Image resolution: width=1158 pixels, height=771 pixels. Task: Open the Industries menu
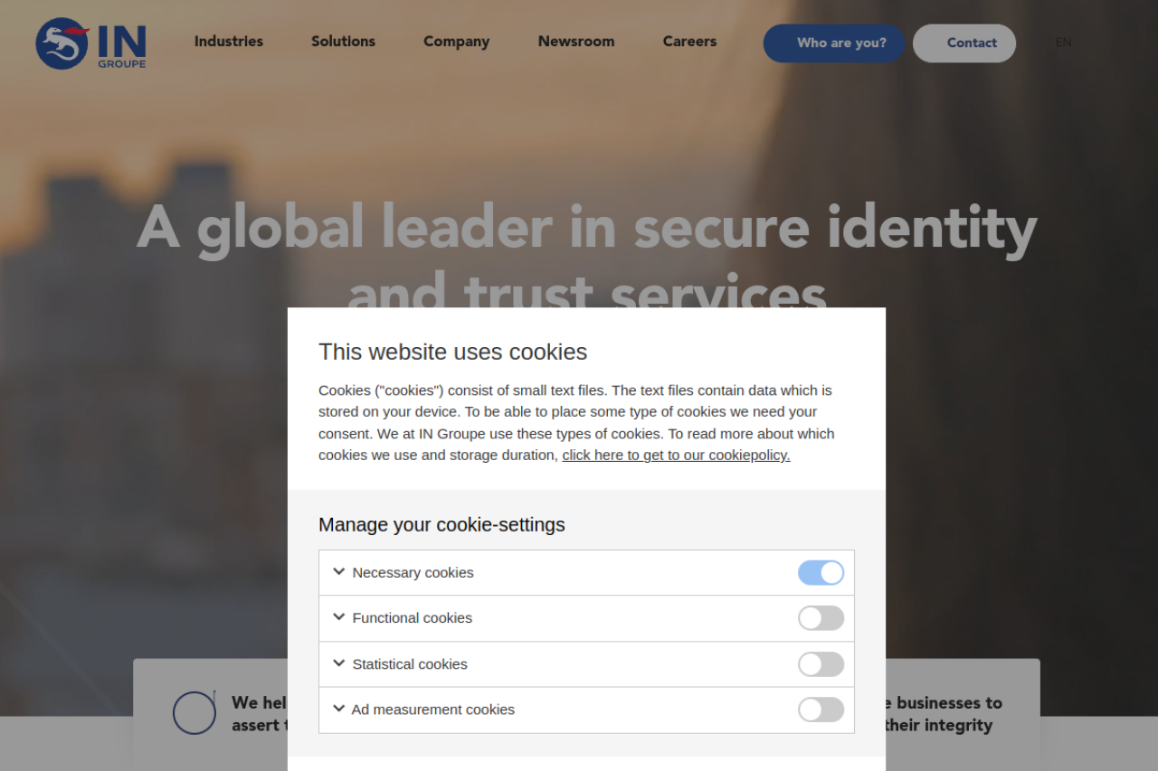[229, 42]
